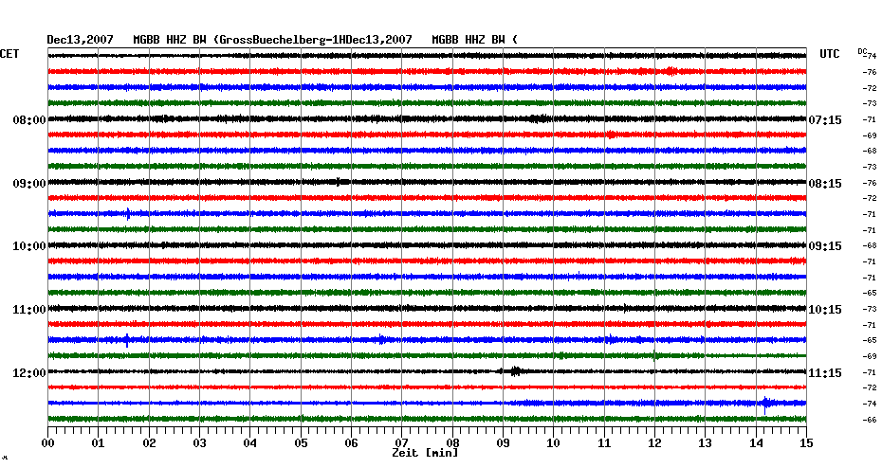Click the -73 DC value beside 10:15
882x468 pixels.
tap(869, 309)
